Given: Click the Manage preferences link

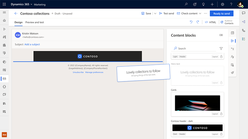Looking at the screenshot, I should pos(94,72).
